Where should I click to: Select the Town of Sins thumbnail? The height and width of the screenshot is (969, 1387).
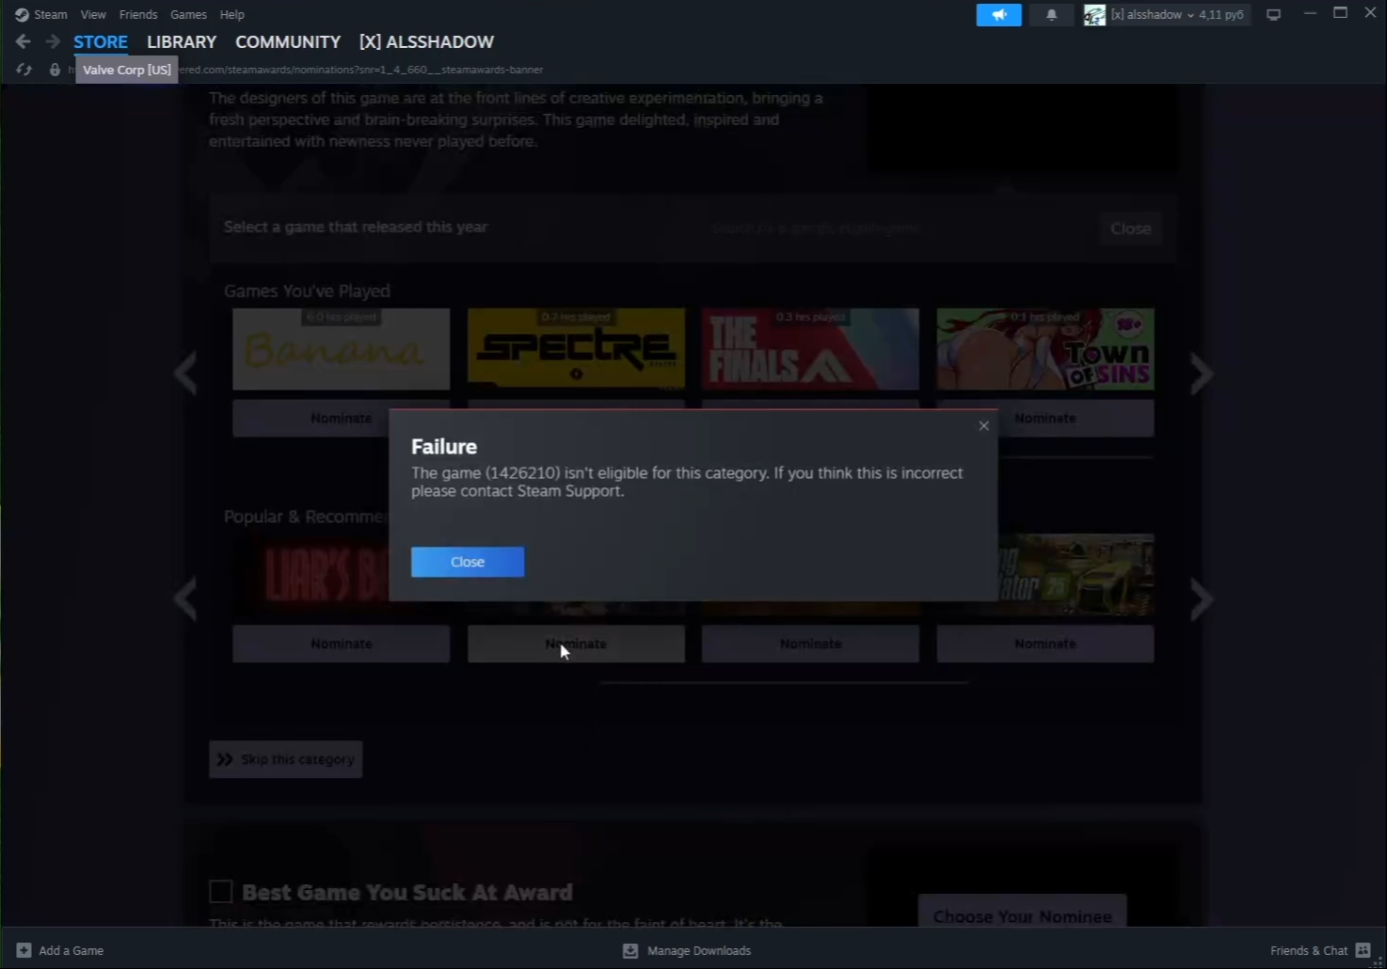pos(1045,349)
